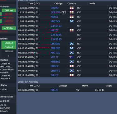Open numeric ID 2345153 link
117x114 pixels.
click(56, 26)
